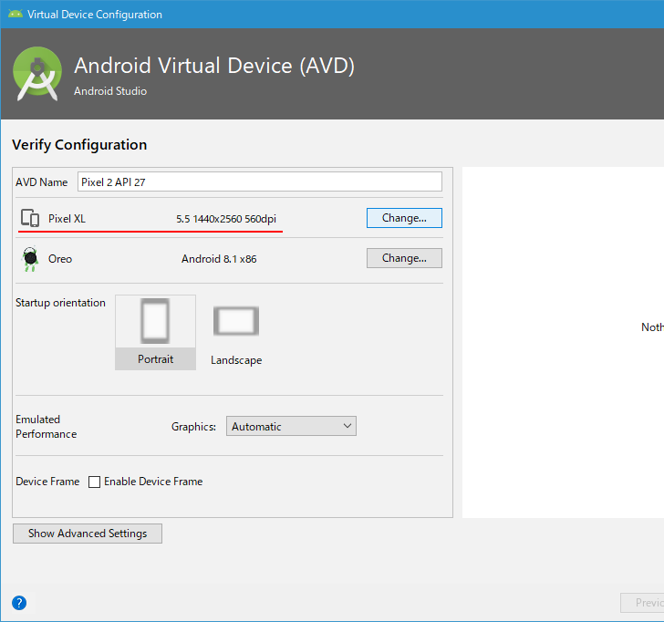Click the Android Studio logo icon

tap(37, 74)
